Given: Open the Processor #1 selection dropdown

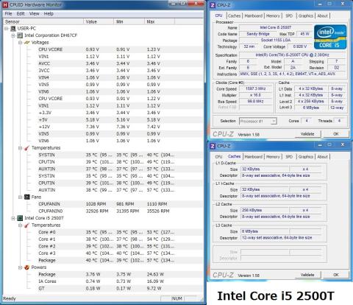Looking at the screenshot, I should coord(274,122).
